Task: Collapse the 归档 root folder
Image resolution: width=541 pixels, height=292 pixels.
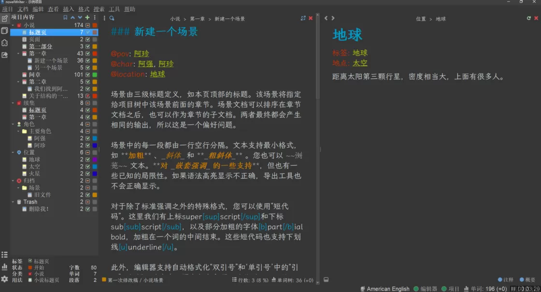Action: [13, 180]
